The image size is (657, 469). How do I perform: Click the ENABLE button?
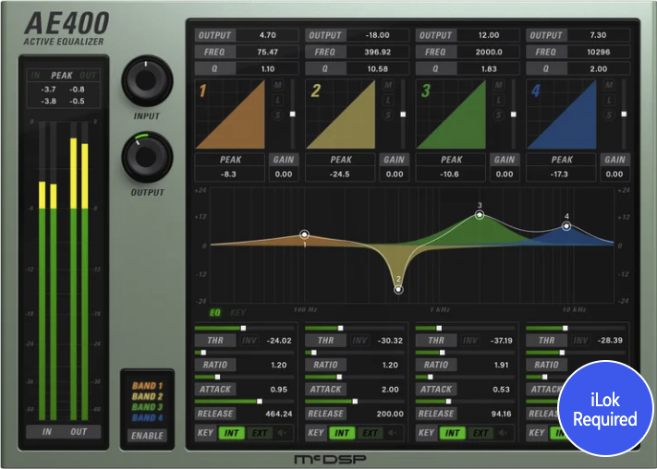pyautogui.click(x=147, y=436)
